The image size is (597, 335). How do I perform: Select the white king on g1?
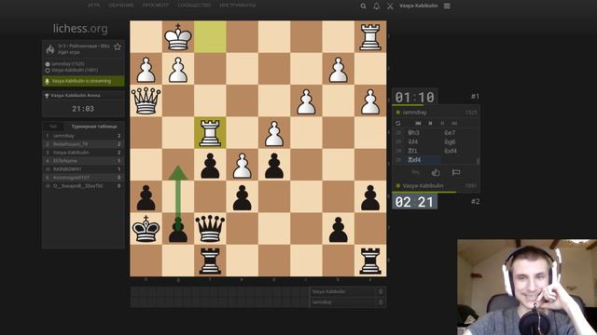[x=178, y=37]
